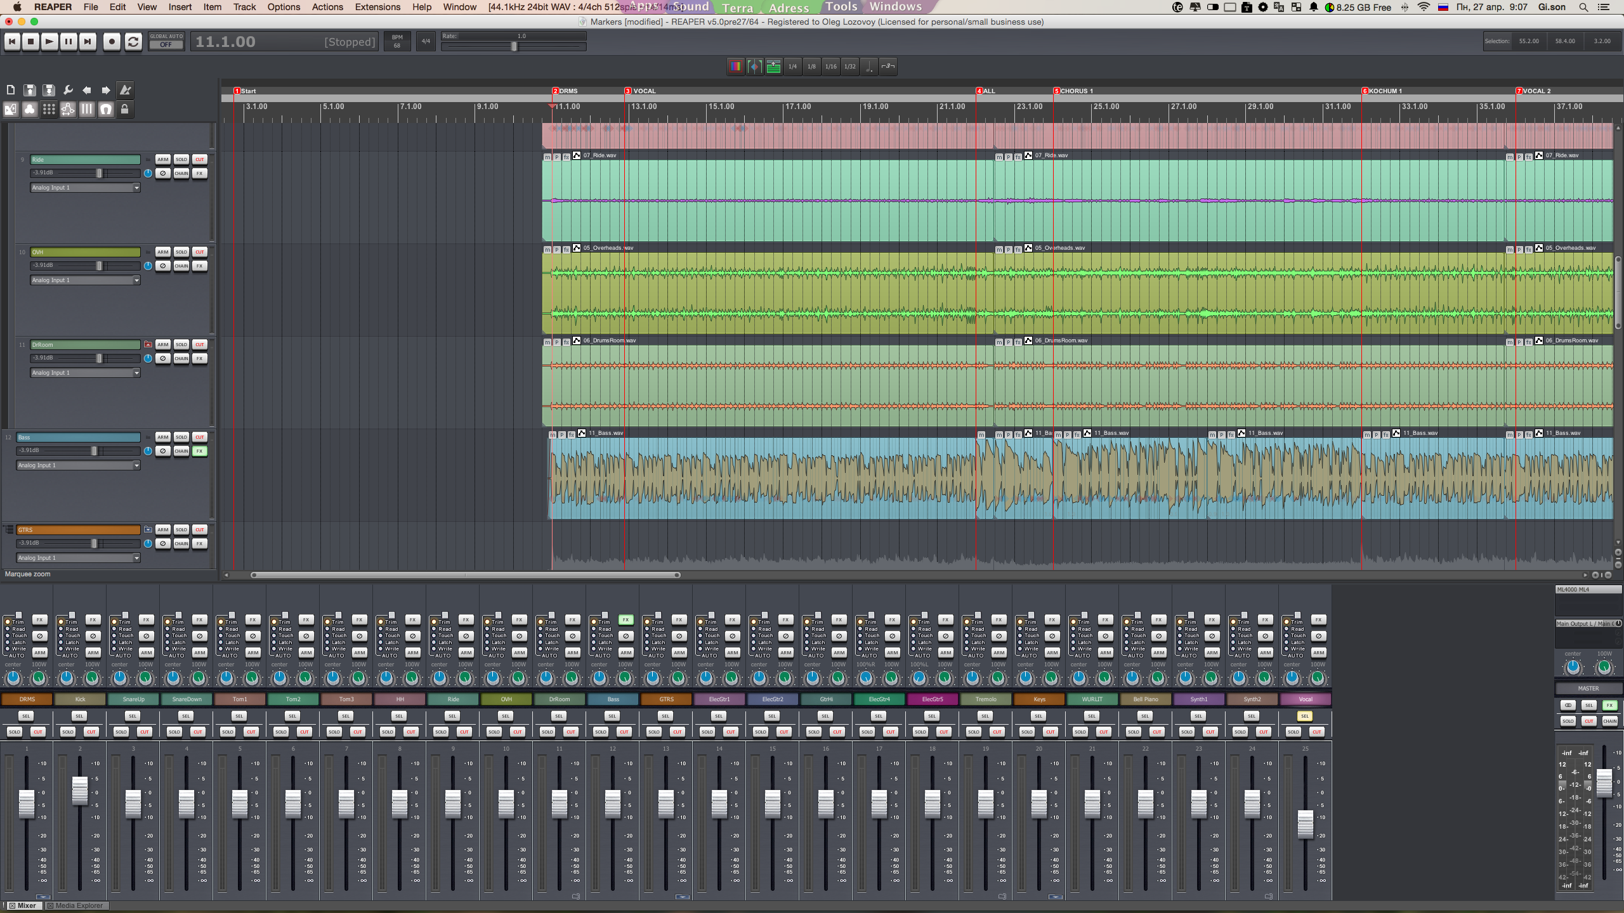Screen dimensions: 1624x913
Task: Click the transport Record button
Action: pyautogui.click(x=112, y=42)
